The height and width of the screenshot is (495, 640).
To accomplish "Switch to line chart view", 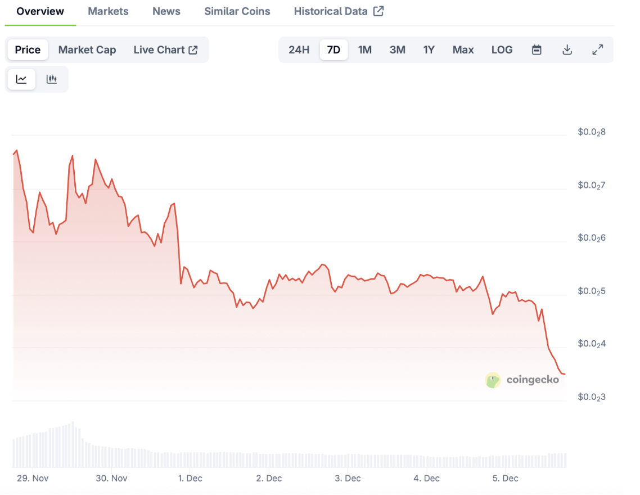I will (21, 79).
